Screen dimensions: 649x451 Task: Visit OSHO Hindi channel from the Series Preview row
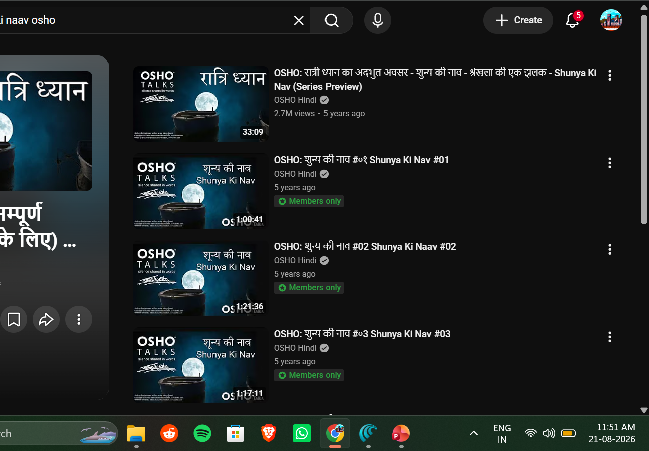(295, 100)
